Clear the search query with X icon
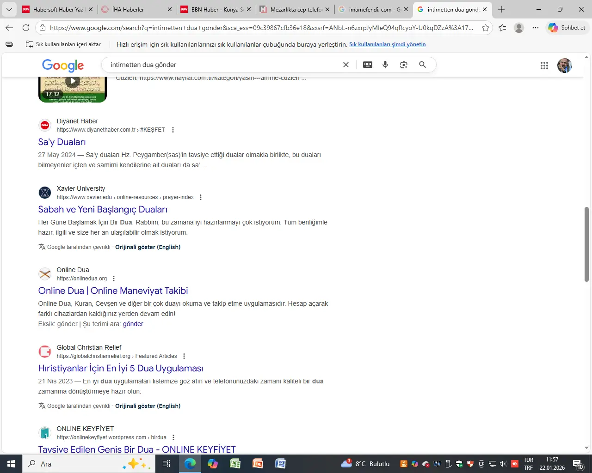This screenshot has width=592, height=473. point(345,65)
